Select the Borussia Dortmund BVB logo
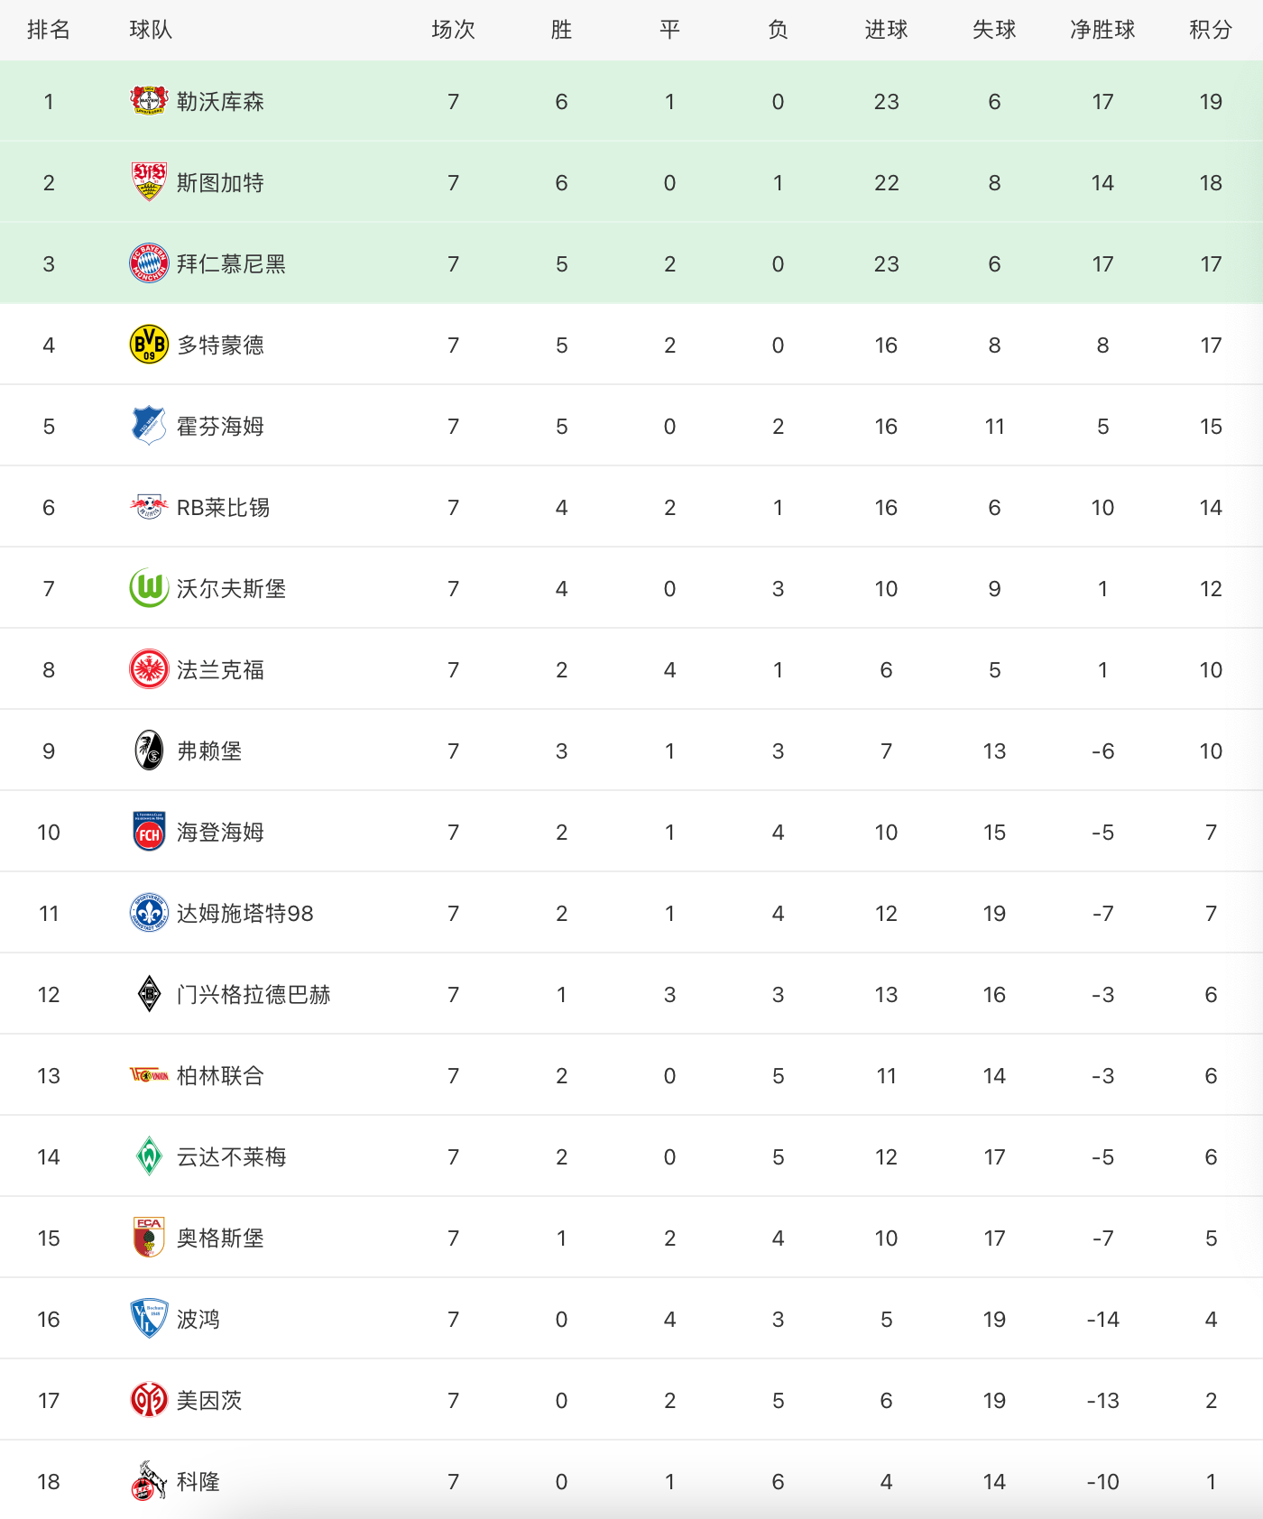This screenshot has height=1519, width=1263. (x=149, y=344)
